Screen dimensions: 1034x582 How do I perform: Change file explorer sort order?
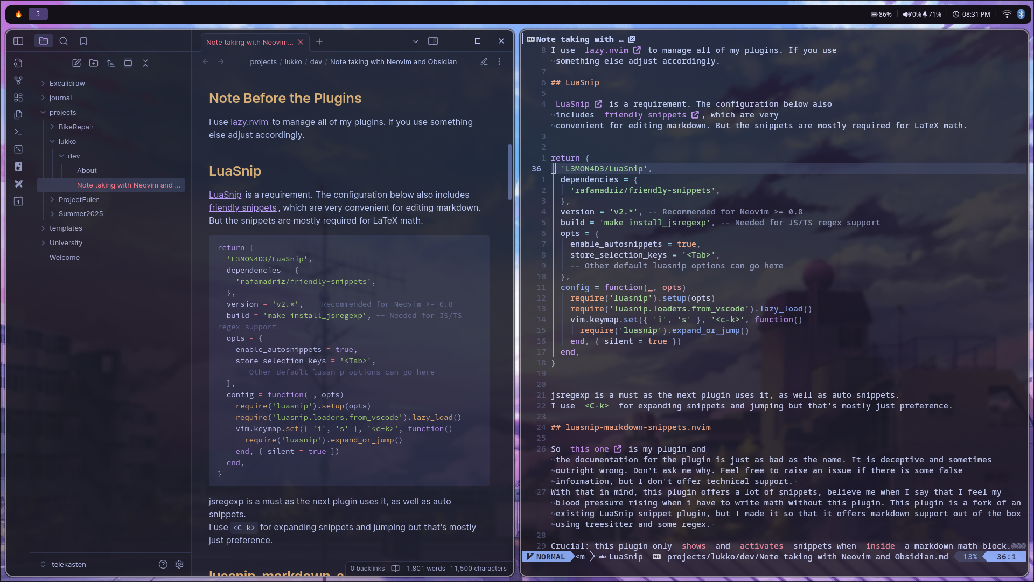111,63
